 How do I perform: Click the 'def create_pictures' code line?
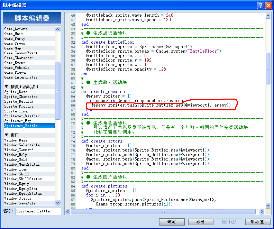[104, 186]
